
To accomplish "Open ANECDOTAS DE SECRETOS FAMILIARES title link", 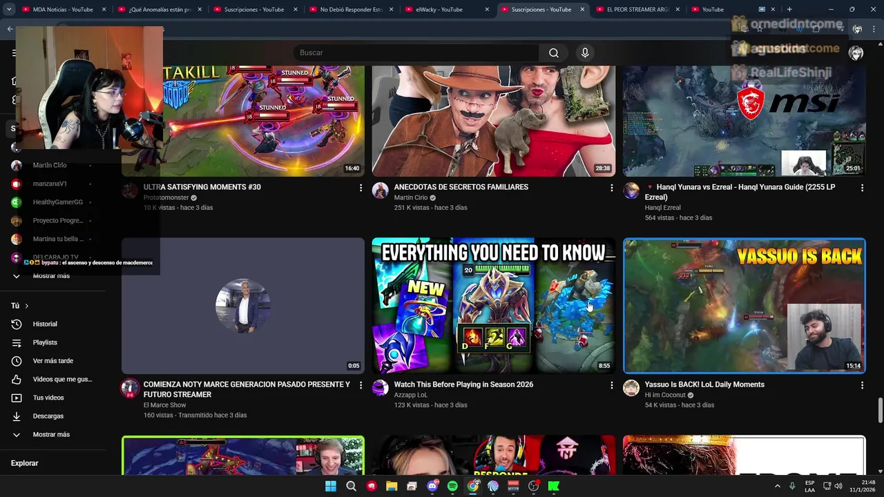I will point(461,187).
